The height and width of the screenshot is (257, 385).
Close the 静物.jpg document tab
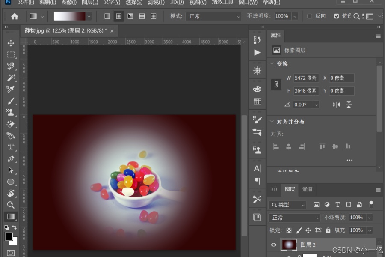coord(112,31)
